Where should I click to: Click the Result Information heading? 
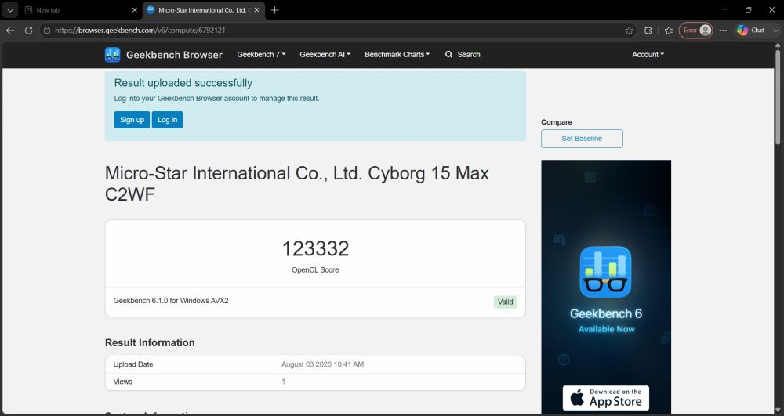coord(150,342)
